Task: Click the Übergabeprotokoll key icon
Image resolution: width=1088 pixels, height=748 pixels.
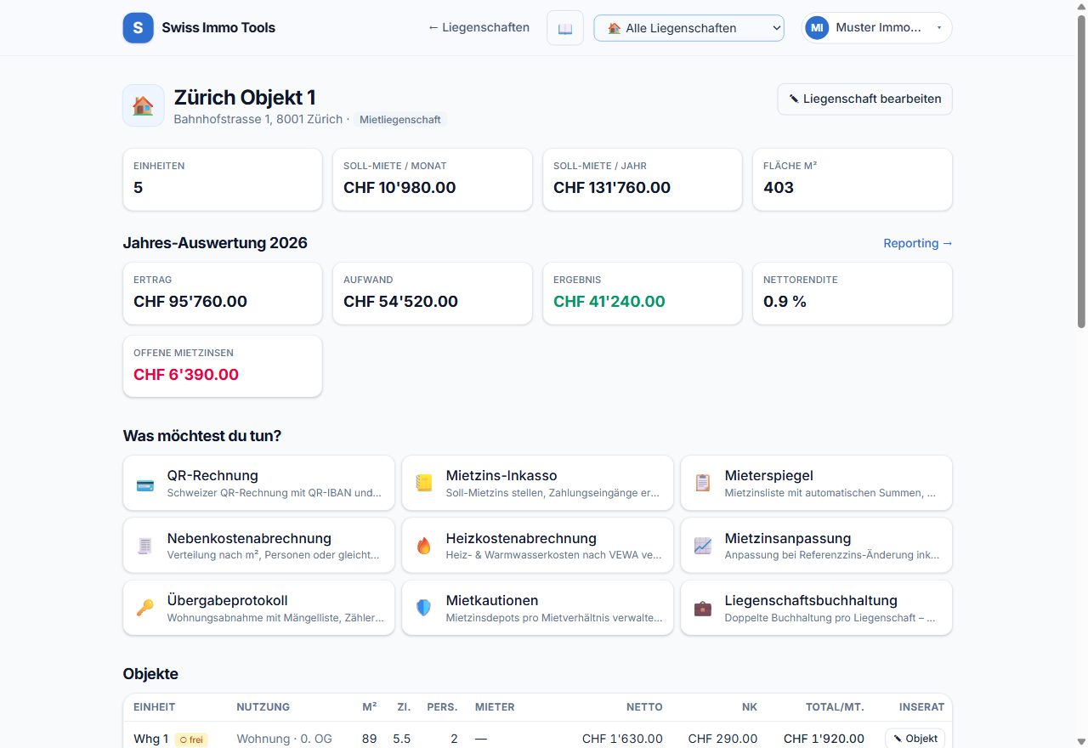Action: pos(145,609)
